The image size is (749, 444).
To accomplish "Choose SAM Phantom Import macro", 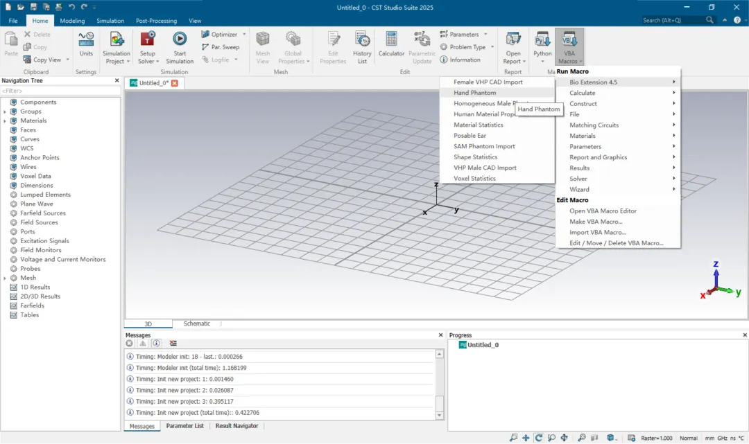I will click(x=497, y=146).
